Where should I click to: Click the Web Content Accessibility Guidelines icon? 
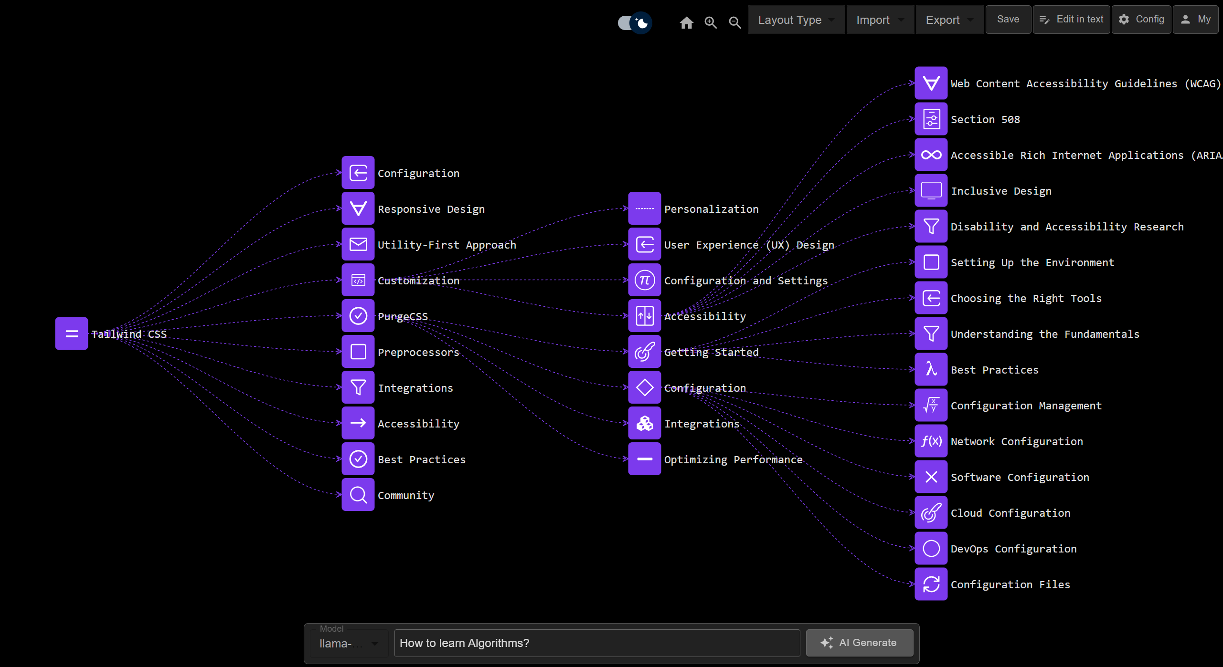(x=931, y=83)
